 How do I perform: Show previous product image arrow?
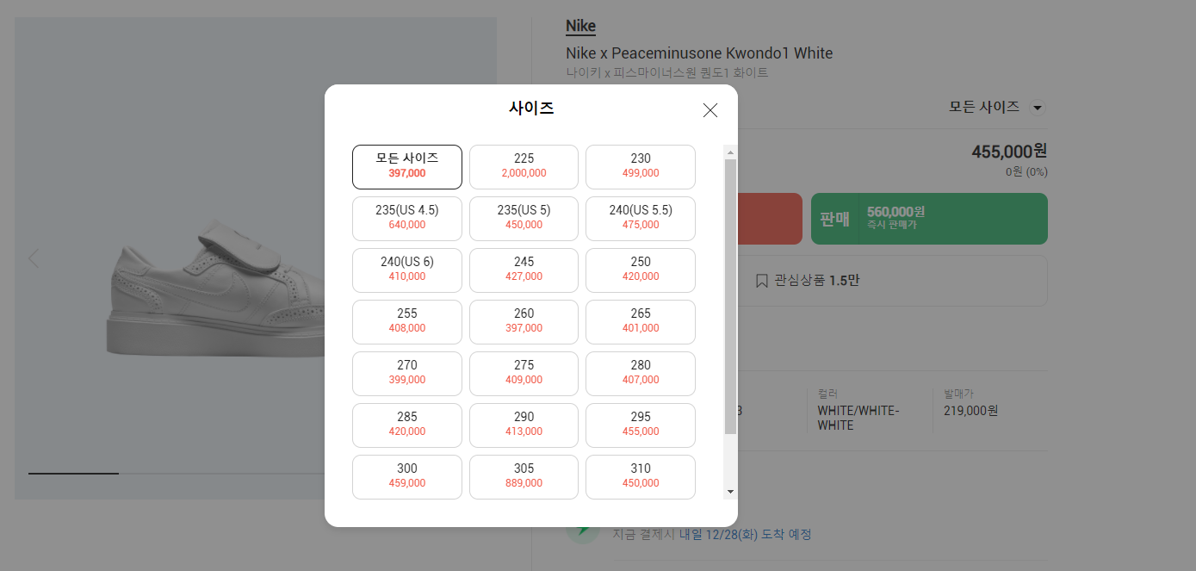click(x=34, y=258)
